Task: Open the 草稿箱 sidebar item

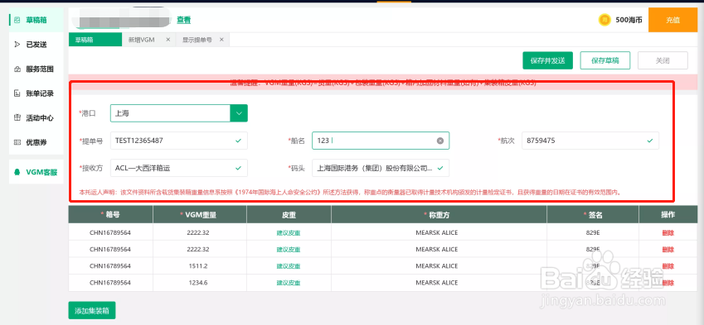Action: [x=36, y=20]
